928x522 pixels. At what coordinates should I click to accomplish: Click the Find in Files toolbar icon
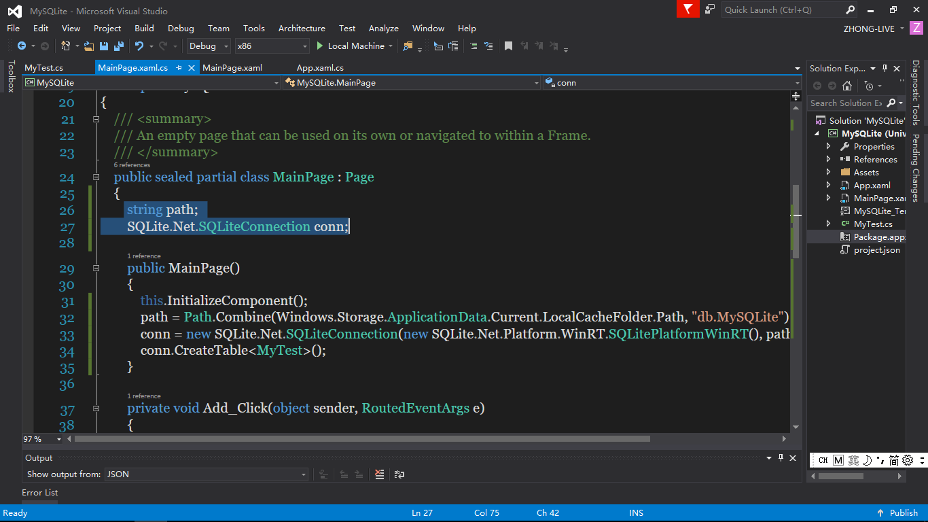pyautogui.click(x=408, y=46)
